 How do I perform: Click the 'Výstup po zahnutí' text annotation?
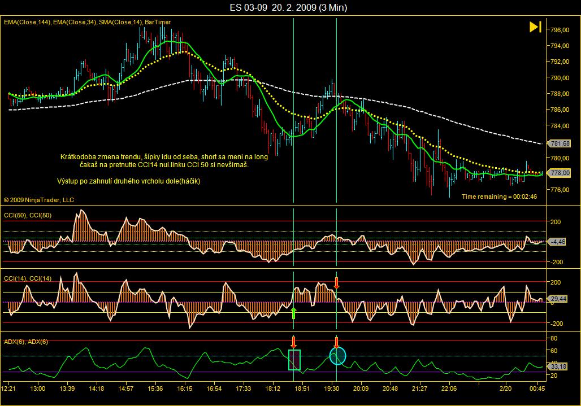(129, 181)
